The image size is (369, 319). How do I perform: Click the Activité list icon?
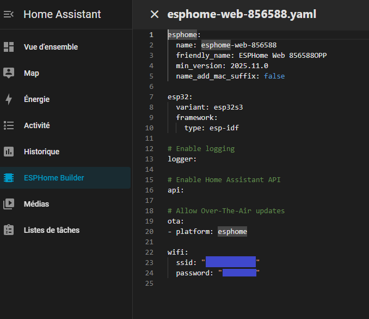[9, 125]
